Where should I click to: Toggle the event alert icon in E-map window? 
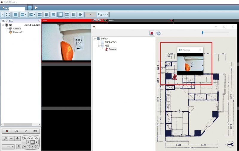(x=151, y=33)
